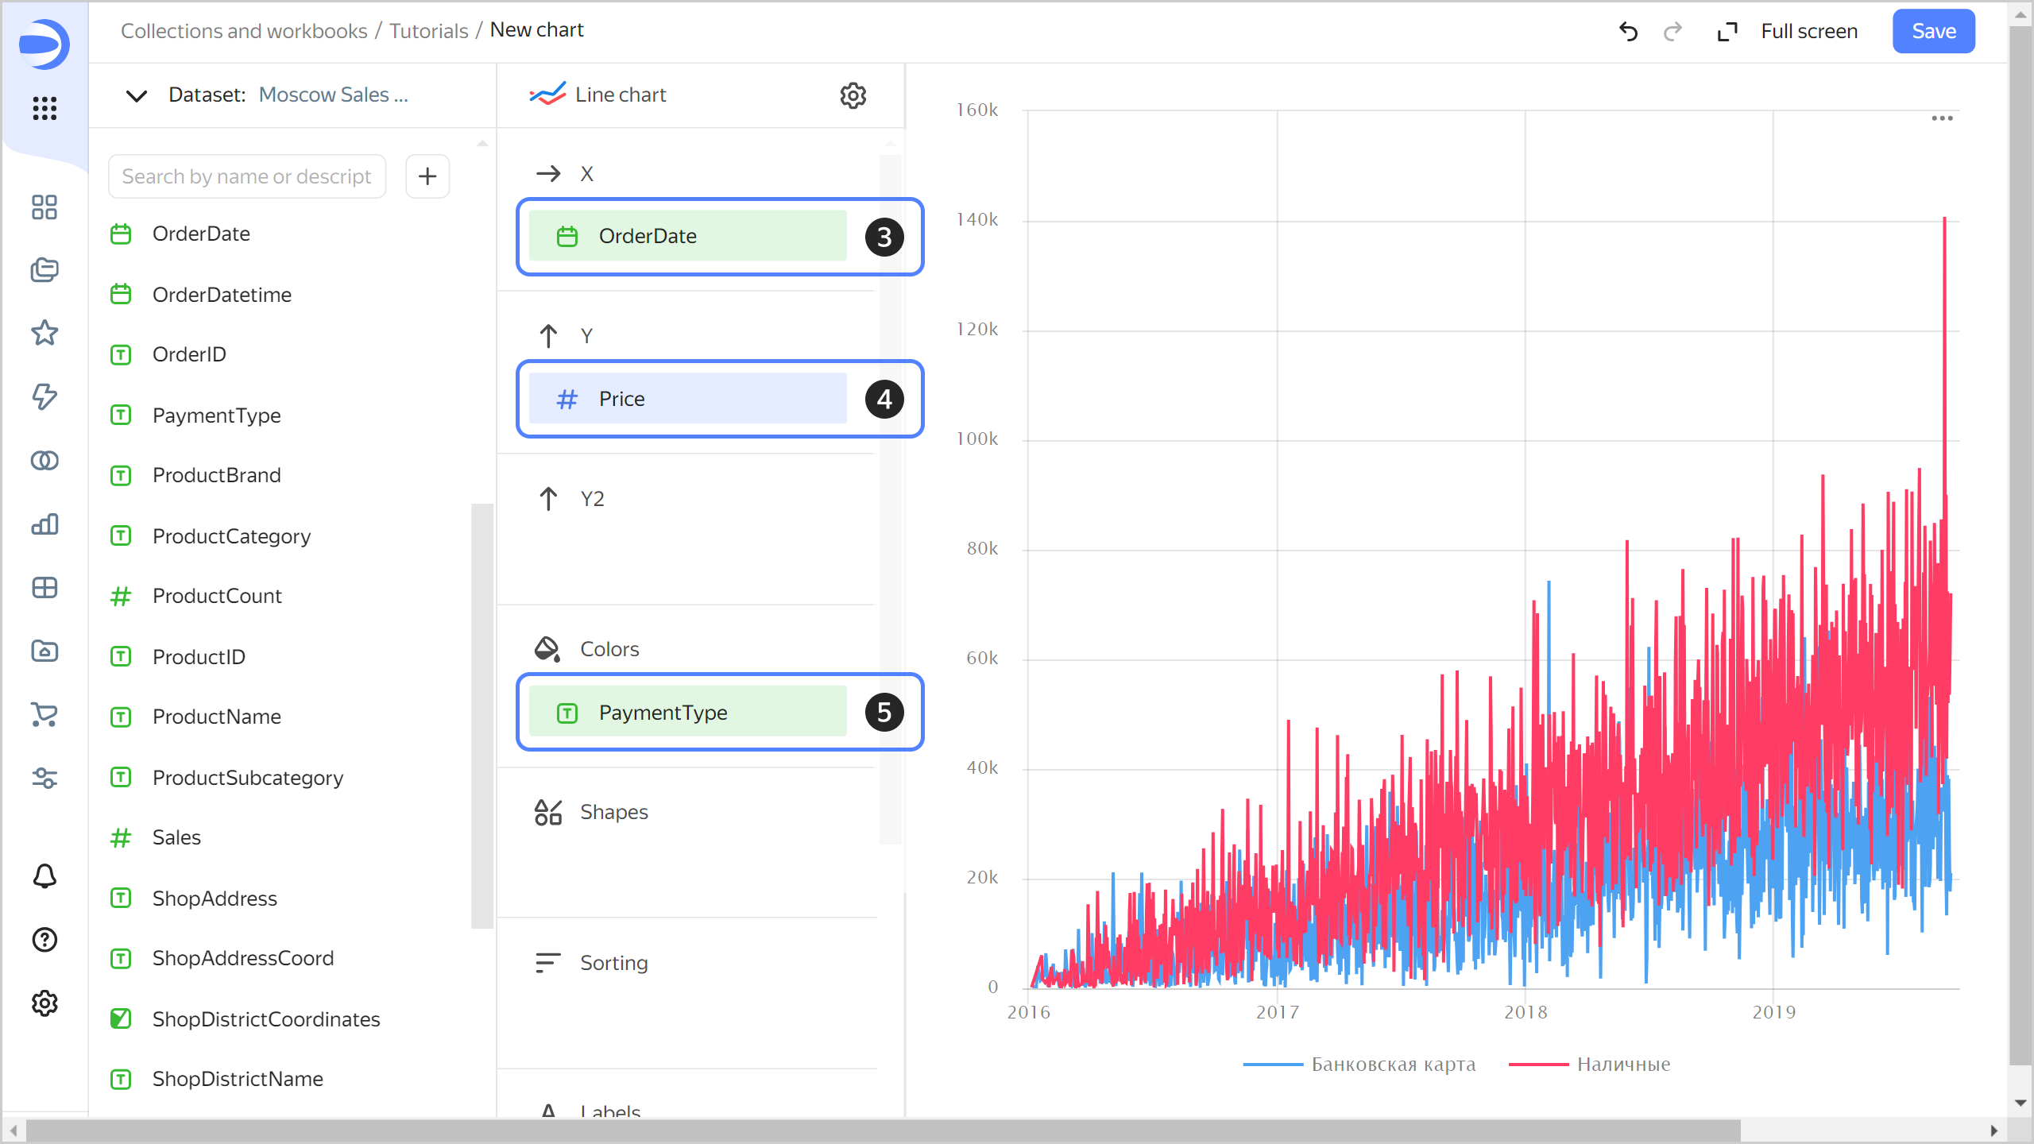Click the Save button
The height and width of the screenshot is (1144, 2034).
1933,31
